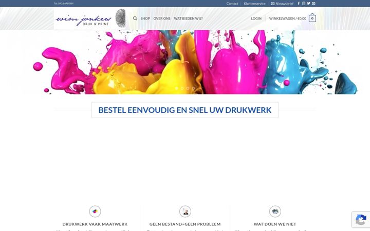The height and width of the screenshot is (231, 370).
Task: Click the Bestel eenvoudig en snel uw drukwerk heading
Action: pos(185,110)
